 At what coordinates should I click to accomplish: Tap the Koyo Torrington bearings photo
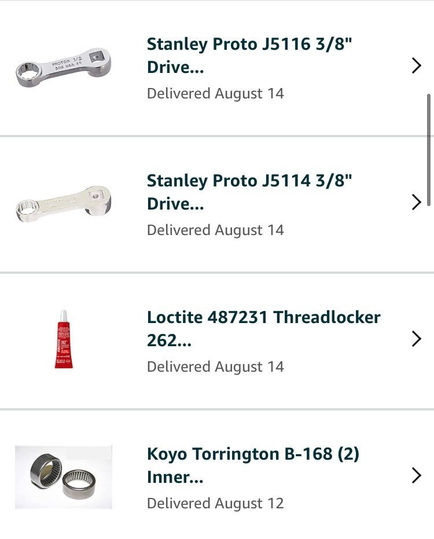point(64,476)
